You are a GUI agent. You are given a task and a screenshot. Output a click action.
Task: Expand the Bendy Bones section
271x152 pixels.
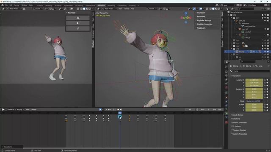coord(237,115)
